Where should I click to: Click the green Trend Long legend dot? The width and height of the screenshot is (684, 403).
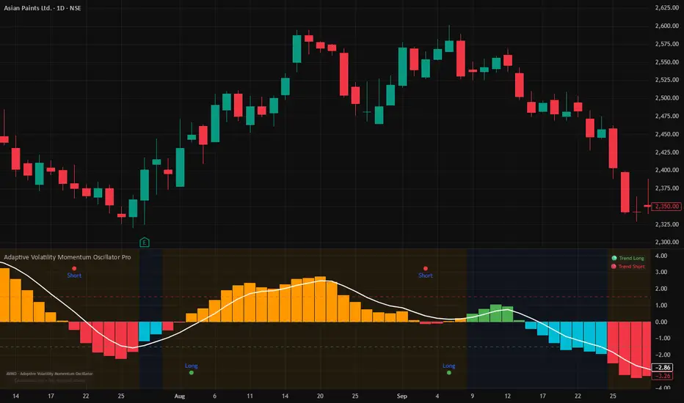point(614,258)
